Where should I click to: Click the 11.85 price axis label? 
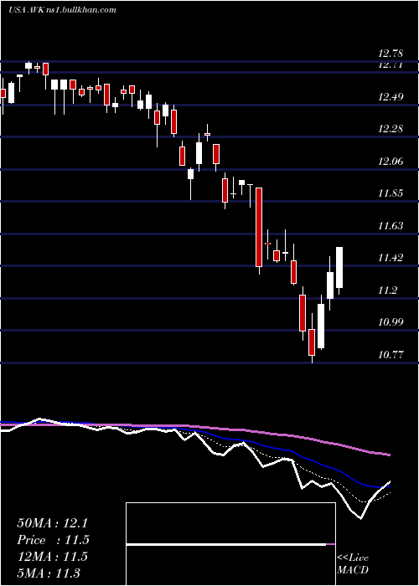[x=391, y=193]
